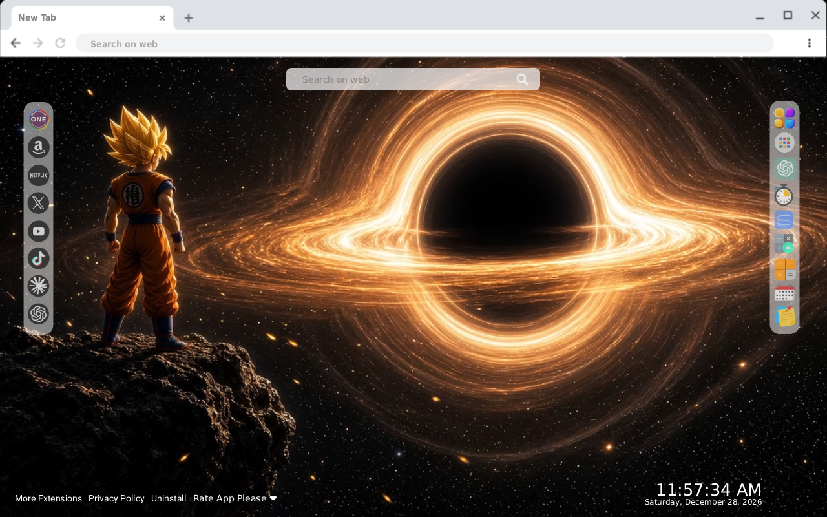Screen dimensions: 827x517
Task: Open the calendar tool icon
Action: pyautogui.click(x=784, y=293)
